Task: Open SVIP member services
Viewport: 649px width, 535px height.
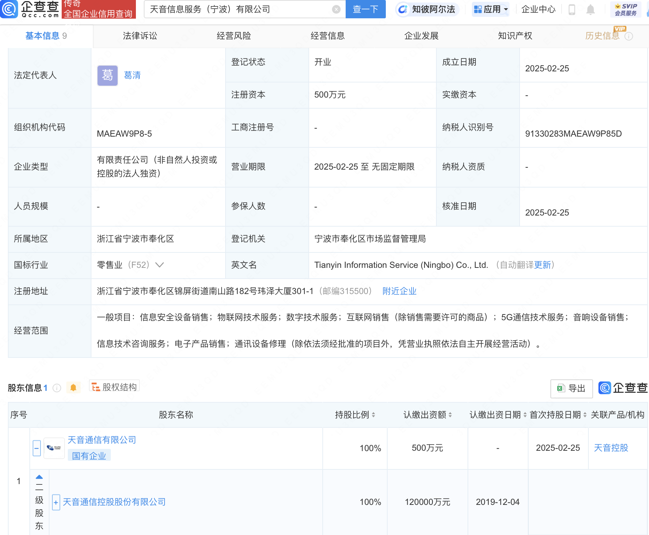Action: pos(626,10)
